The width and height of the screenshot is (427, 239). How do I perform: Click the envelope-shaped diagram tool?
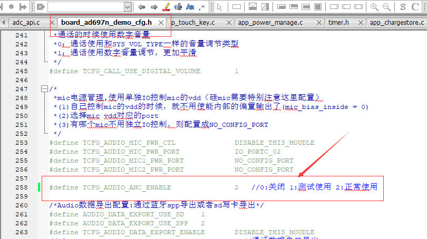coord(253,6)
